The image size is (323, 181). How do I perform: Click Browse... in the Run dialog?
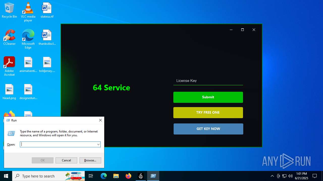pos(90,160)
